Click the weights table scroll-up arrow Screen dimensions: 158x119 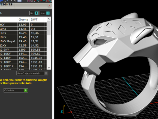[49, 19]
